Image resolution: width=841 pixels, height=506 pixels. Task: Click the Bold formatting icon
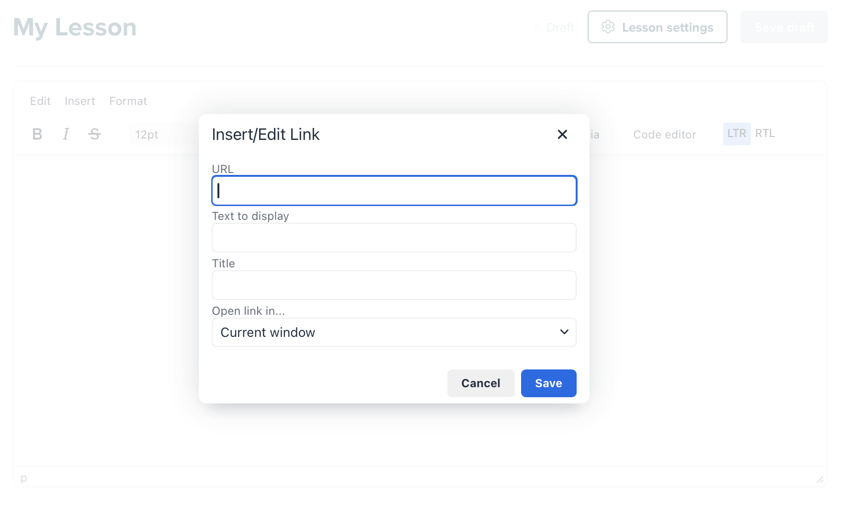click(37, 134)
